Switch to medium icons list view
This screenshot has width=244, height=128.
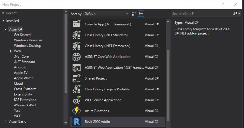[x=141, y=14]
